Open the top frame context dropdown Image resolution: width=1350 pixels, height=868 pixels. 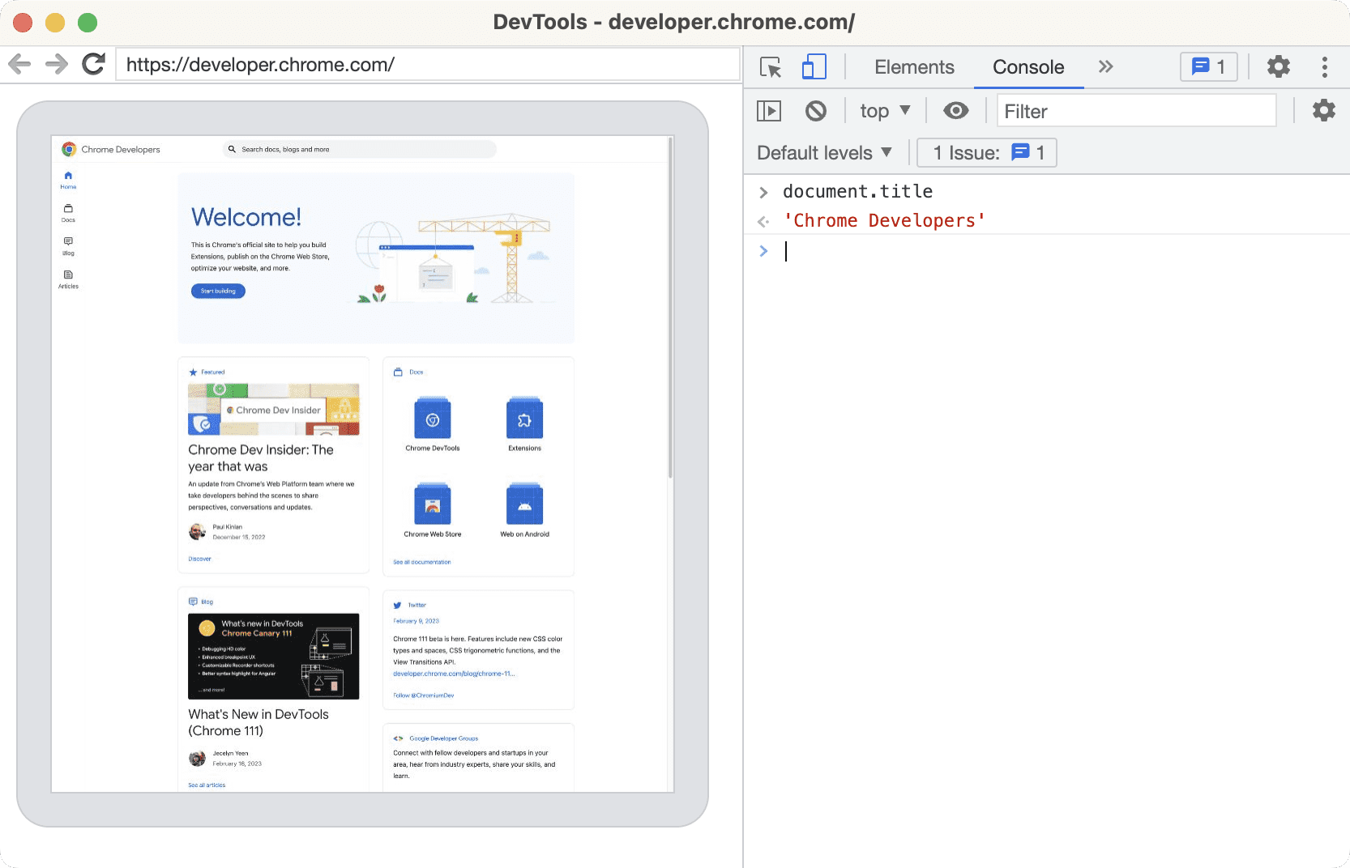pyautogui.click(x=884, y=110)
